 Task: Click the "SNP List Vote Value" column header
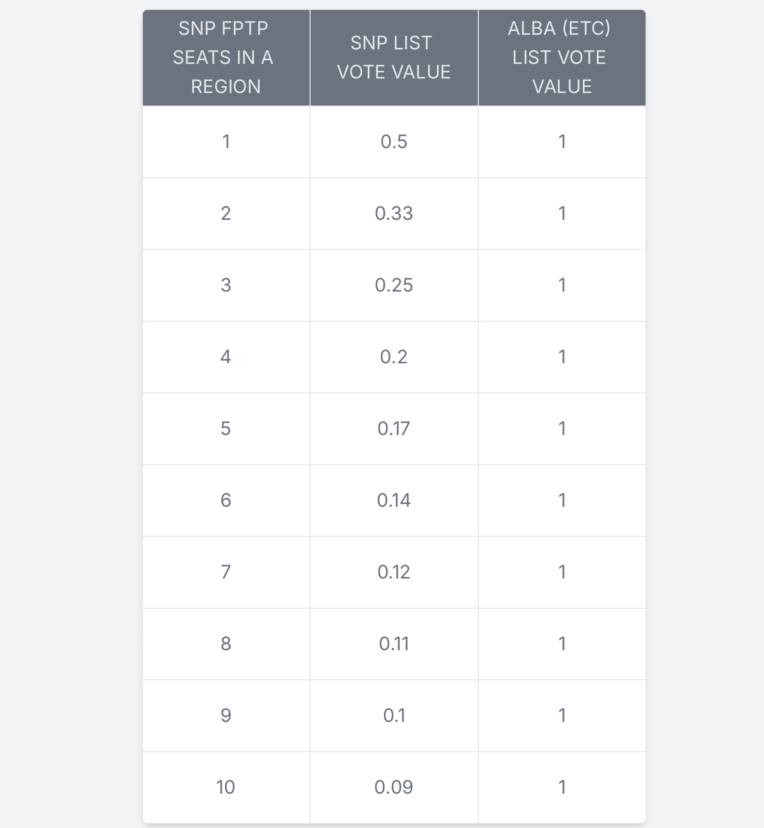coord(394,57)
